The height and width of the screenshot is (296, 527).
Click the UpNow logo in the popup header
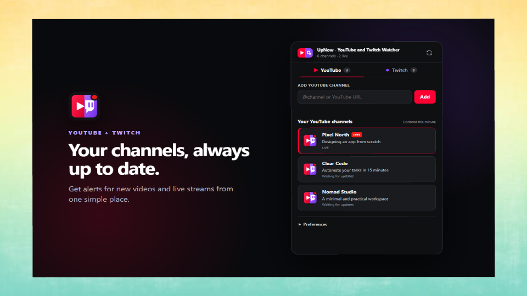point(305,53)
